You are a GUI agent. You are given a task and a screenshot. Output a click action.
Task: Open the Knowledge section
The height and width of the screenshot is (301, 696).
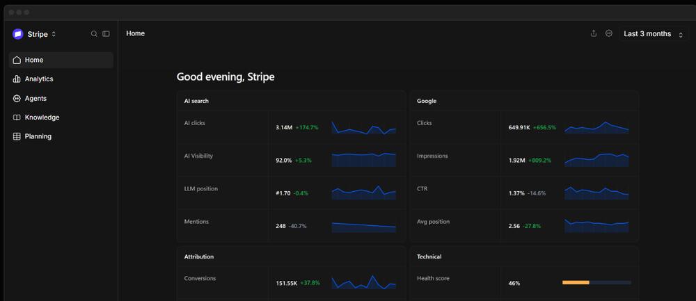click(61, 117)
